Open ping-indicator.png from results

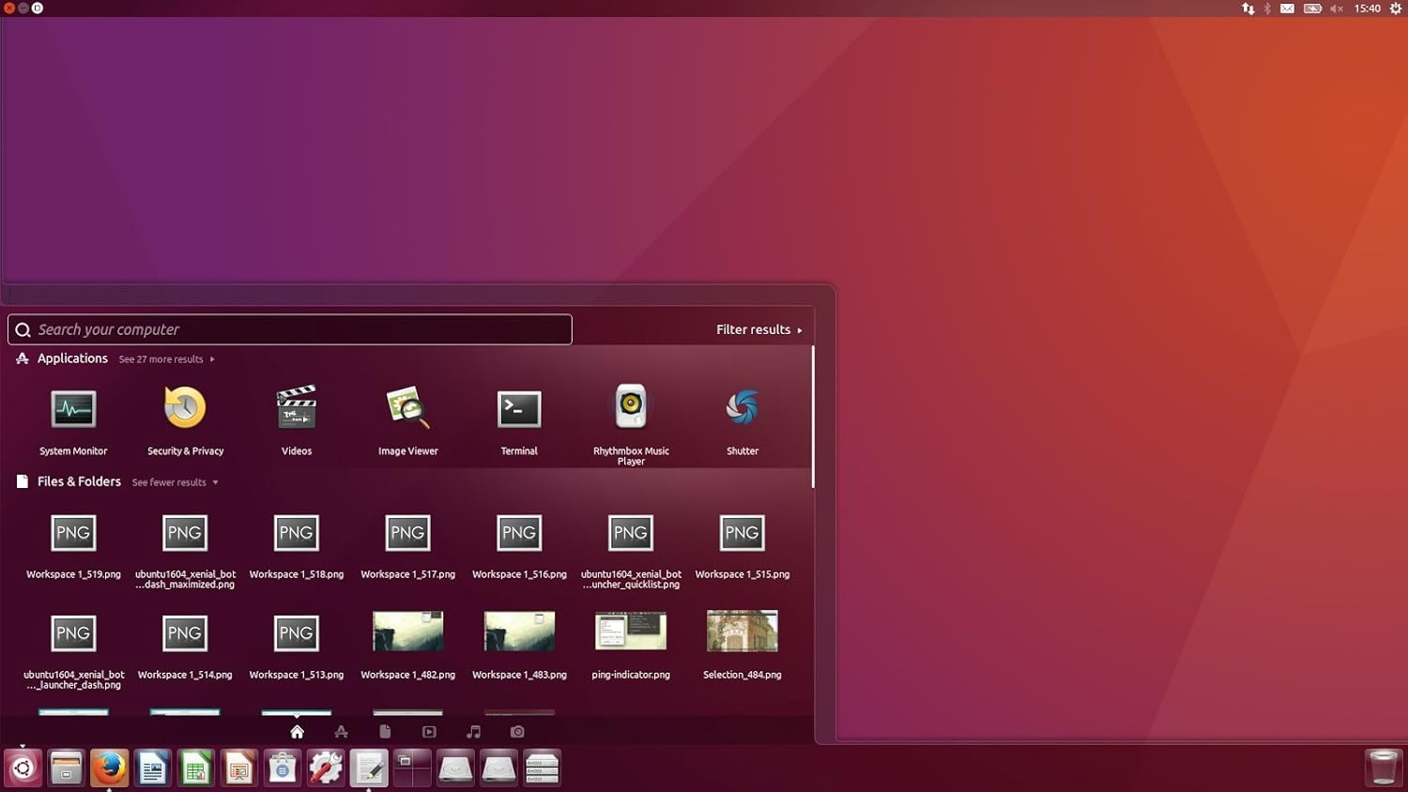click(x=630, y=632)
